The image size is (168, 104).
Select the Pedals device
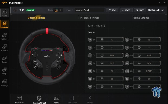pos(56,100)
